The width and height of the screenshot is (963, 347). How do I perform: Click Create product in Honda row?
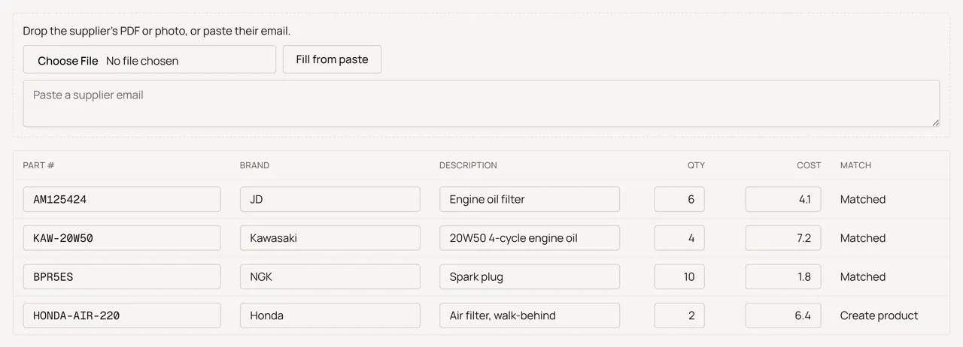pos(879,315)
